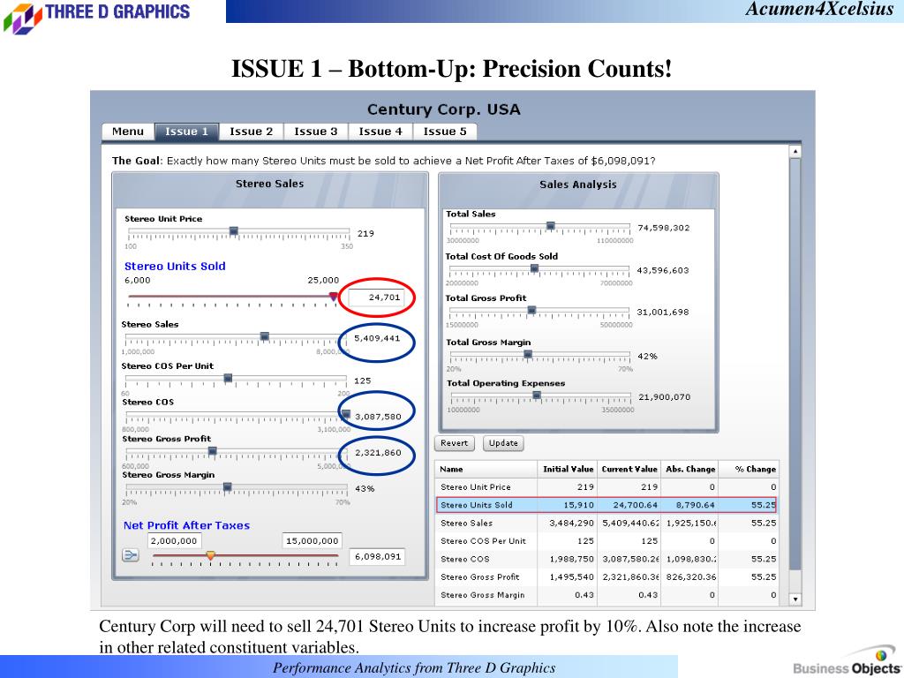Click the Total Operating Expenses slider handle
The width and height of the screenshot is (904, 678).
tap(537, 395)
